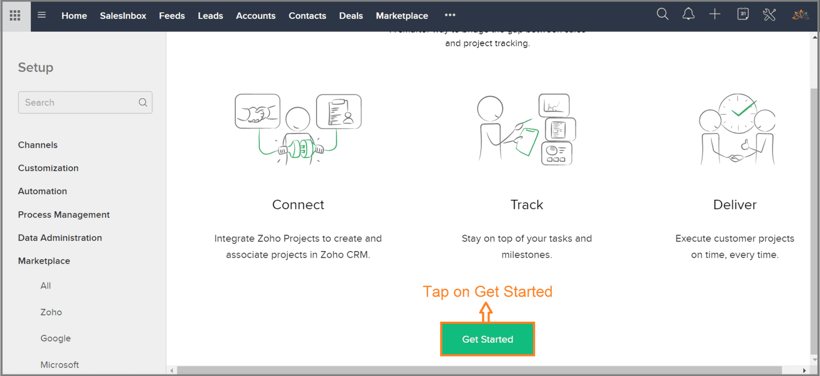
Task: Open Deals module
Action: (351, 16)
